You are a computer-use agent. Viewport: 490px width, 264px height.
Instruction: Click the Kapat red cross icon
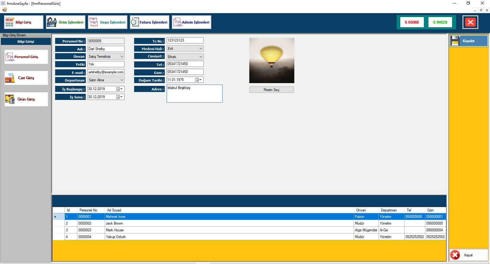[455, 255]
